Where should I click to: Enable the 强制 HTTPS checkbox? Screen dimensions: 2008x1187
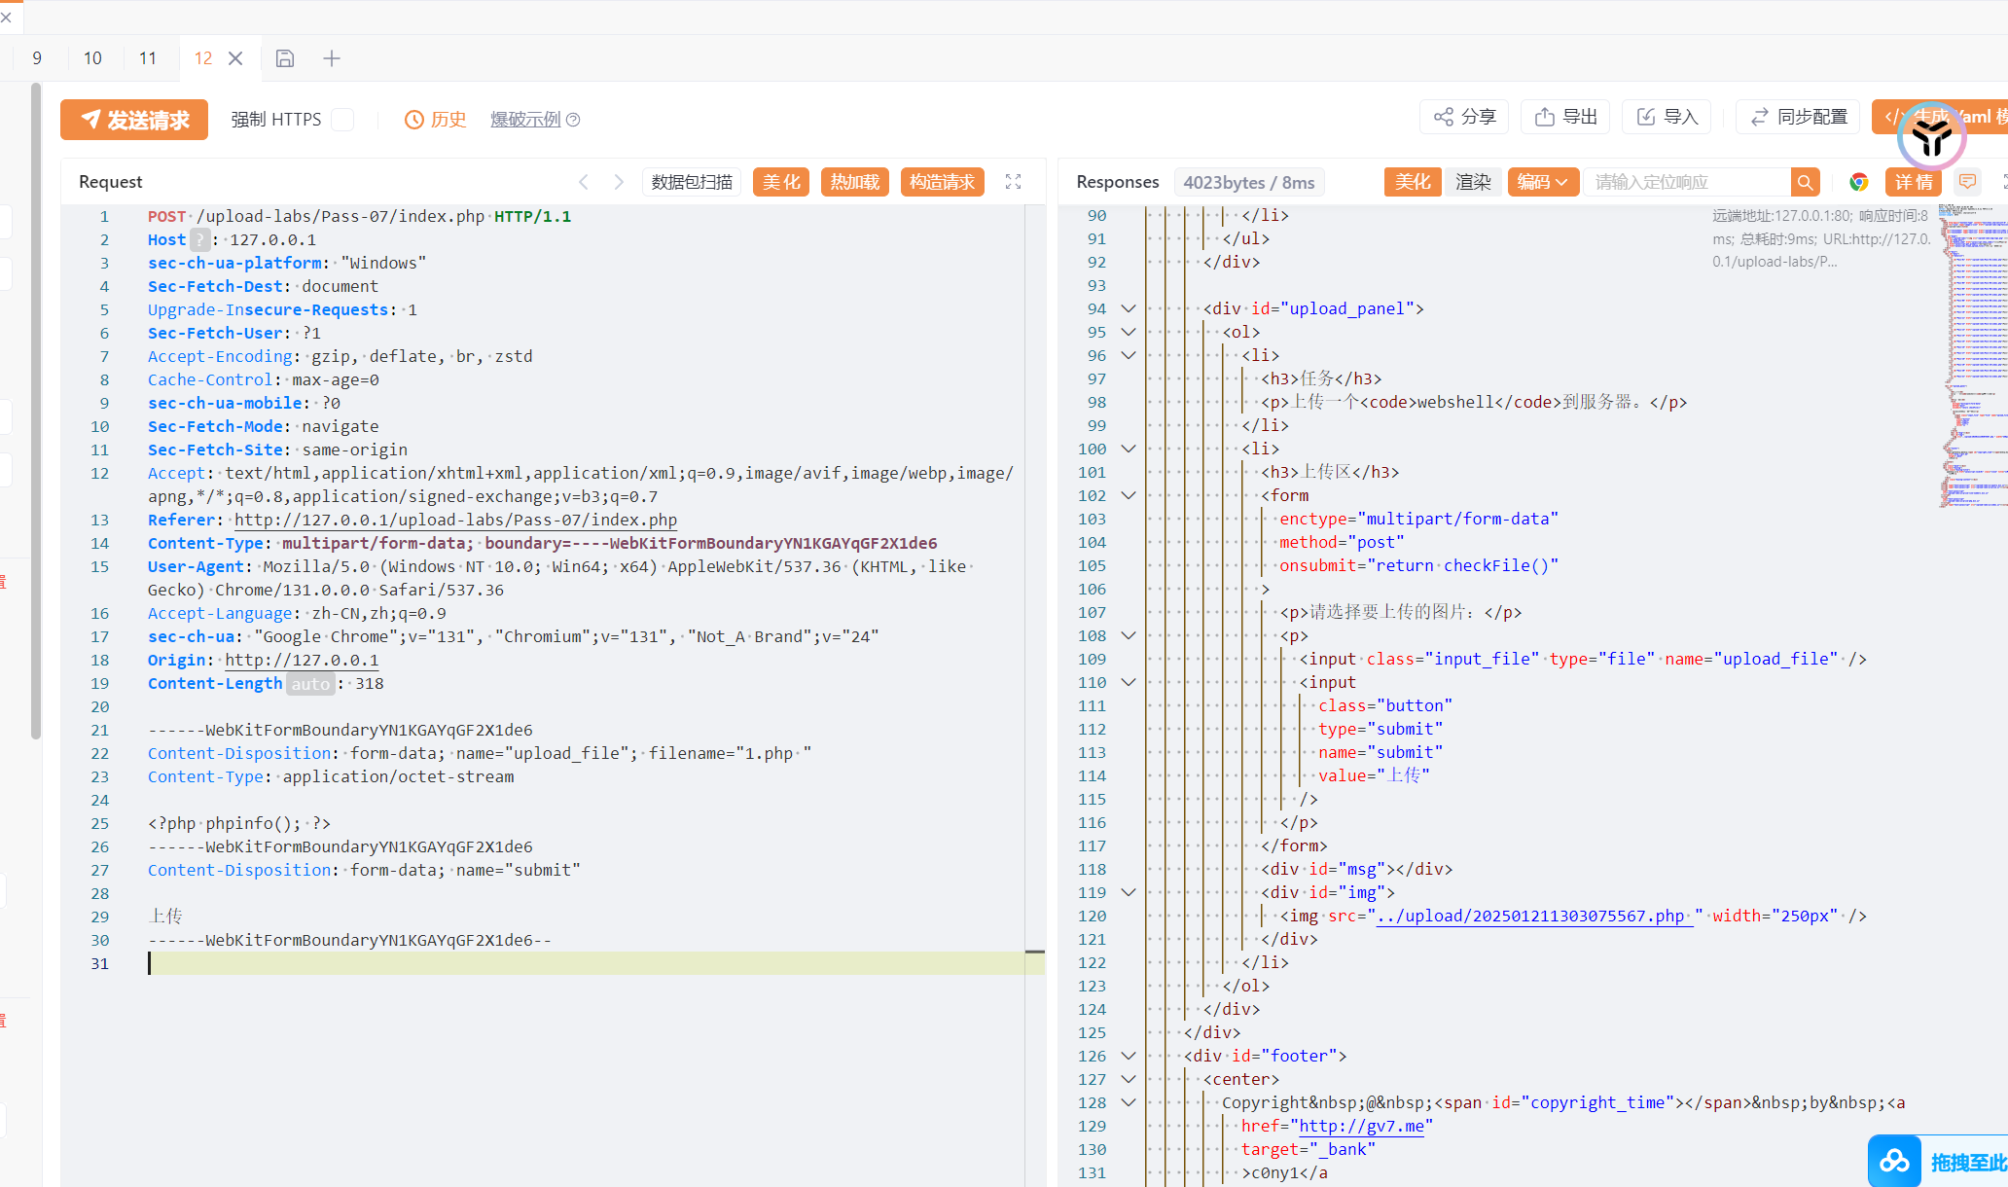342,120
